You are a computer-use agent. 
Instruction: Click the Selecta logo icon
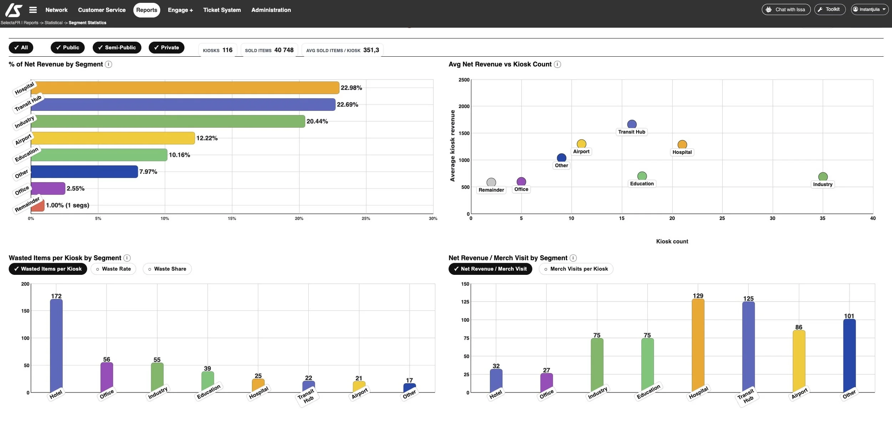coord(13,10)
